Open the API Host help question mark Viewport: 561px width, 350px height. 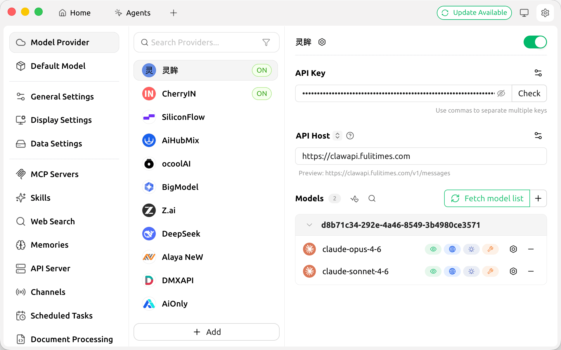tap(350, 136)
